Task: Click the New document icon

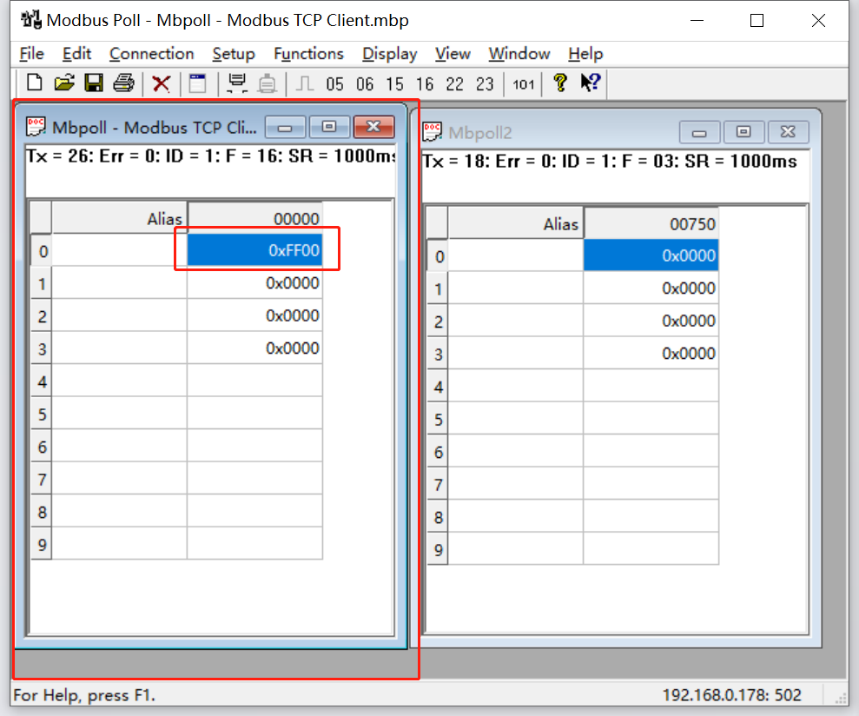Action: [x=35, y=83]
